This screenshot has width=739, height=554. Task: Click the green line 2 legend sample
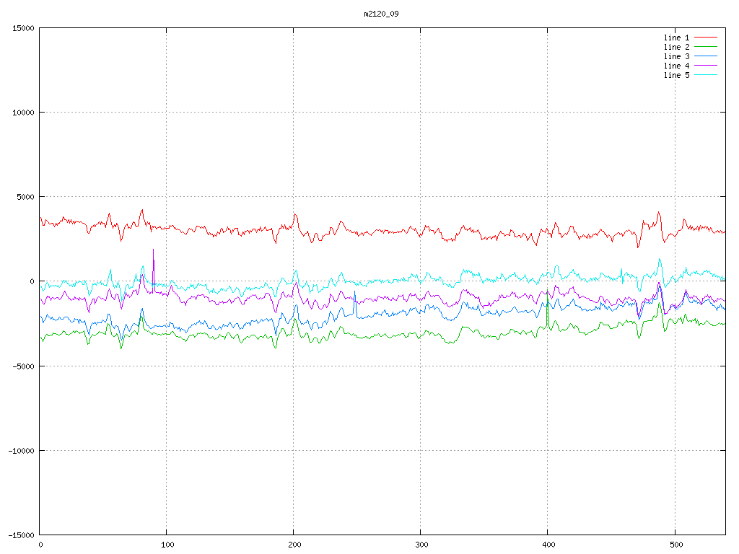coord(706,47)
